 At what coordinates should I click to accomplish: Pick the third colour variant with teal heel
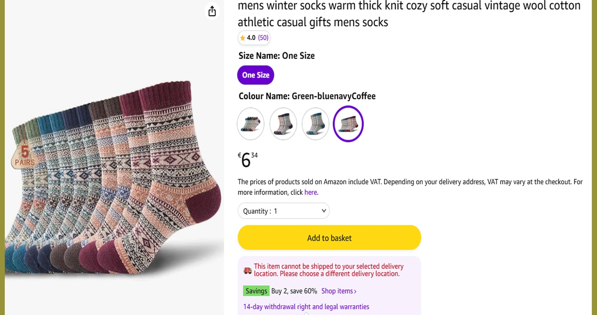[x=315, y=124]
